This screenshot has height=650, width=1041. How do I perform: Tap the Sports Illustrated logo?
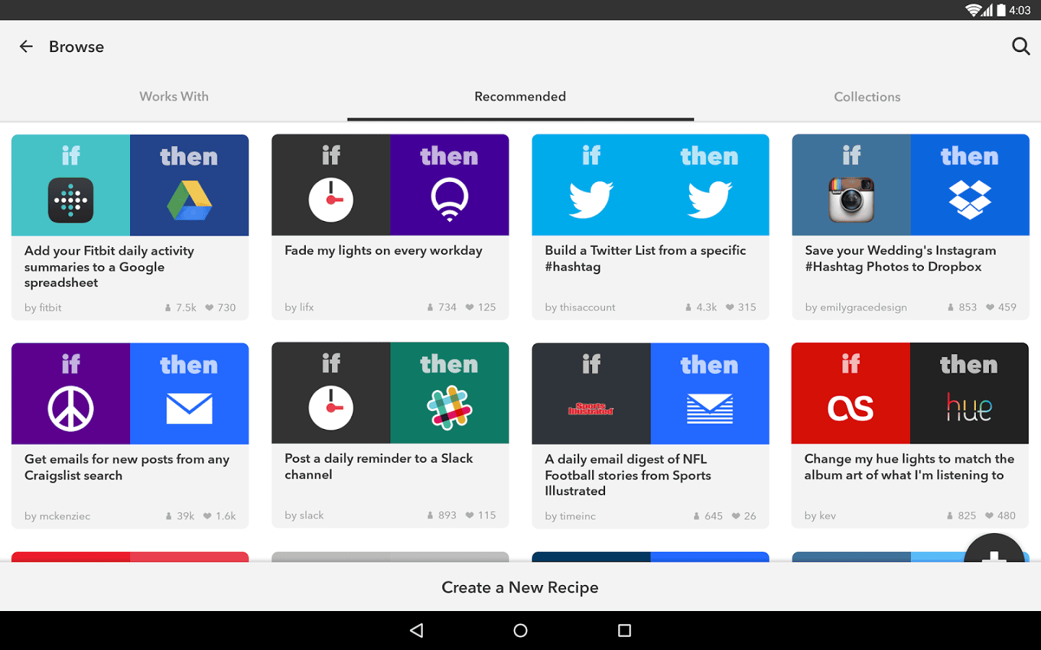(591, 409)
